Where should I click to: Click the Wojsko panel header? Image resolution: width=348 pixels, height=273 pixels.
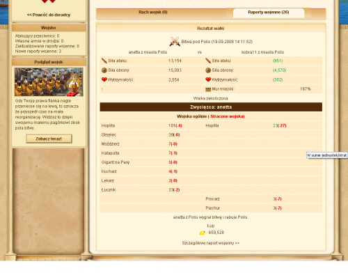click(49, 28)
